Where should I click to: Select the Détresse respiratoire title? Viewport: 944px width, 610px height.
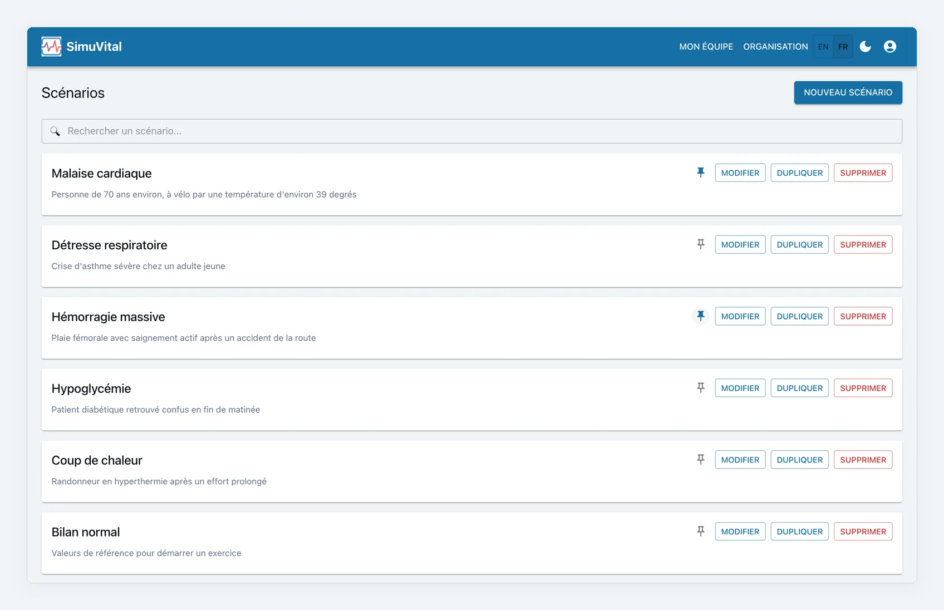click(x=109, y=245)
